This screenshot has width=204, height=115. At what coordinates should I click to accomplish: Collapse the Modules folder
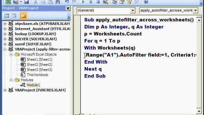pyautogui.click(x=11, y=80)
